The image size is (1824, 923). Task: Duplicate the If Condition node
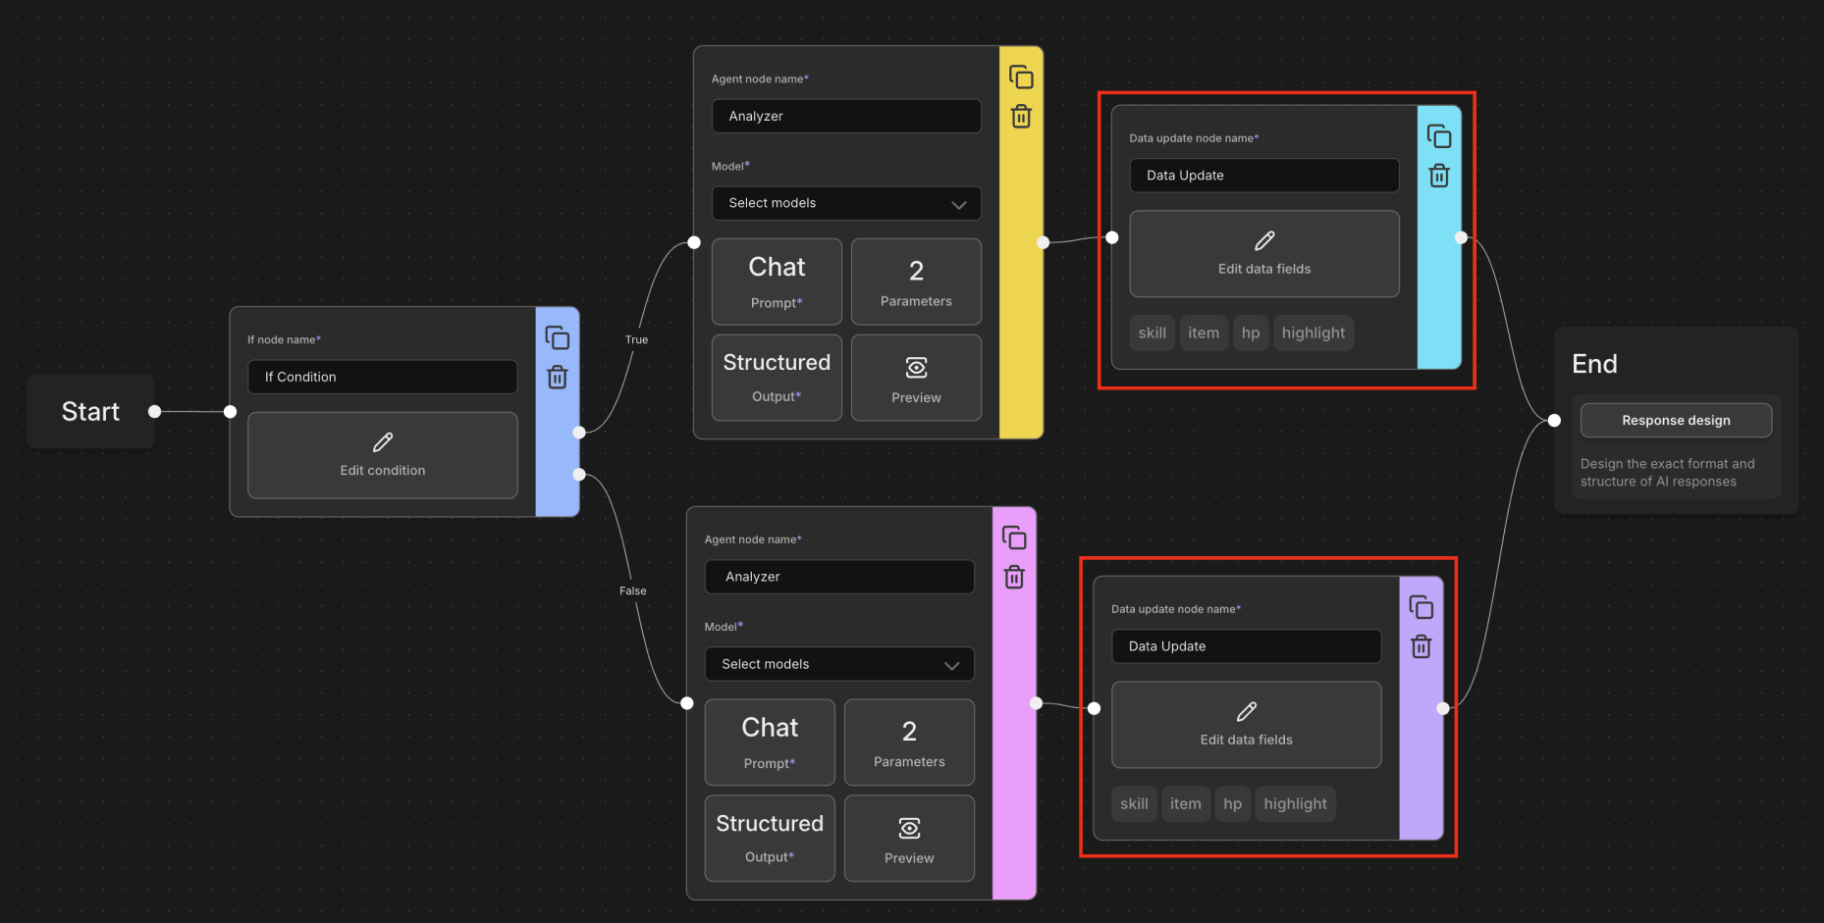pos(557,338)
